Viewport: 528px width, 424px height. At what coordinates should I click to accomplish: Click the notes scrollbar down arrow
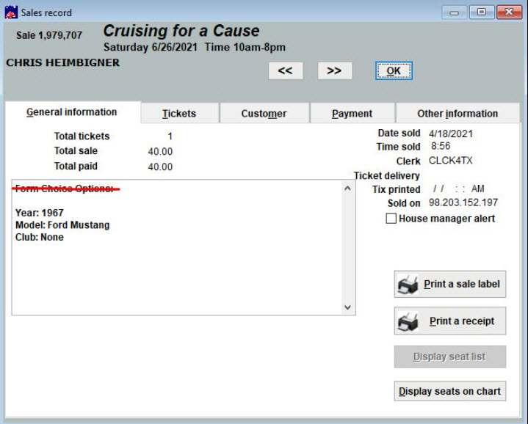click(x=347, y=307)
